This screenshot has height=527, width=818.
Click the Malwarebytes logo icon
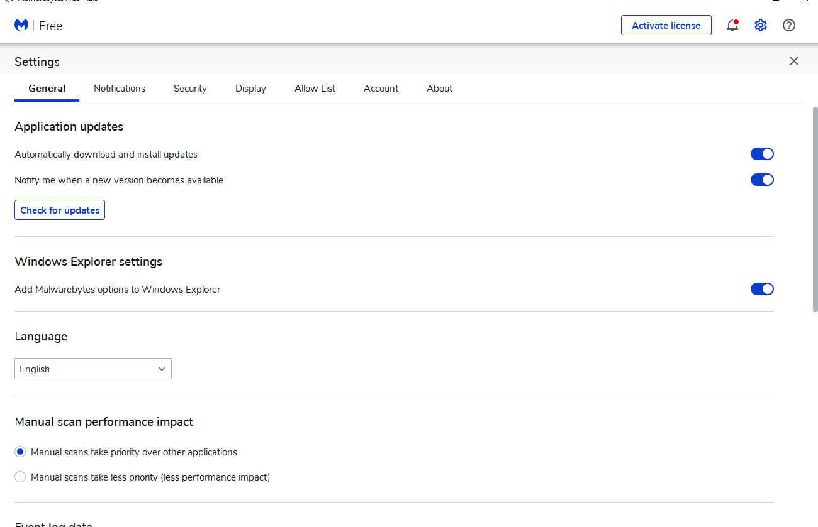21,26
